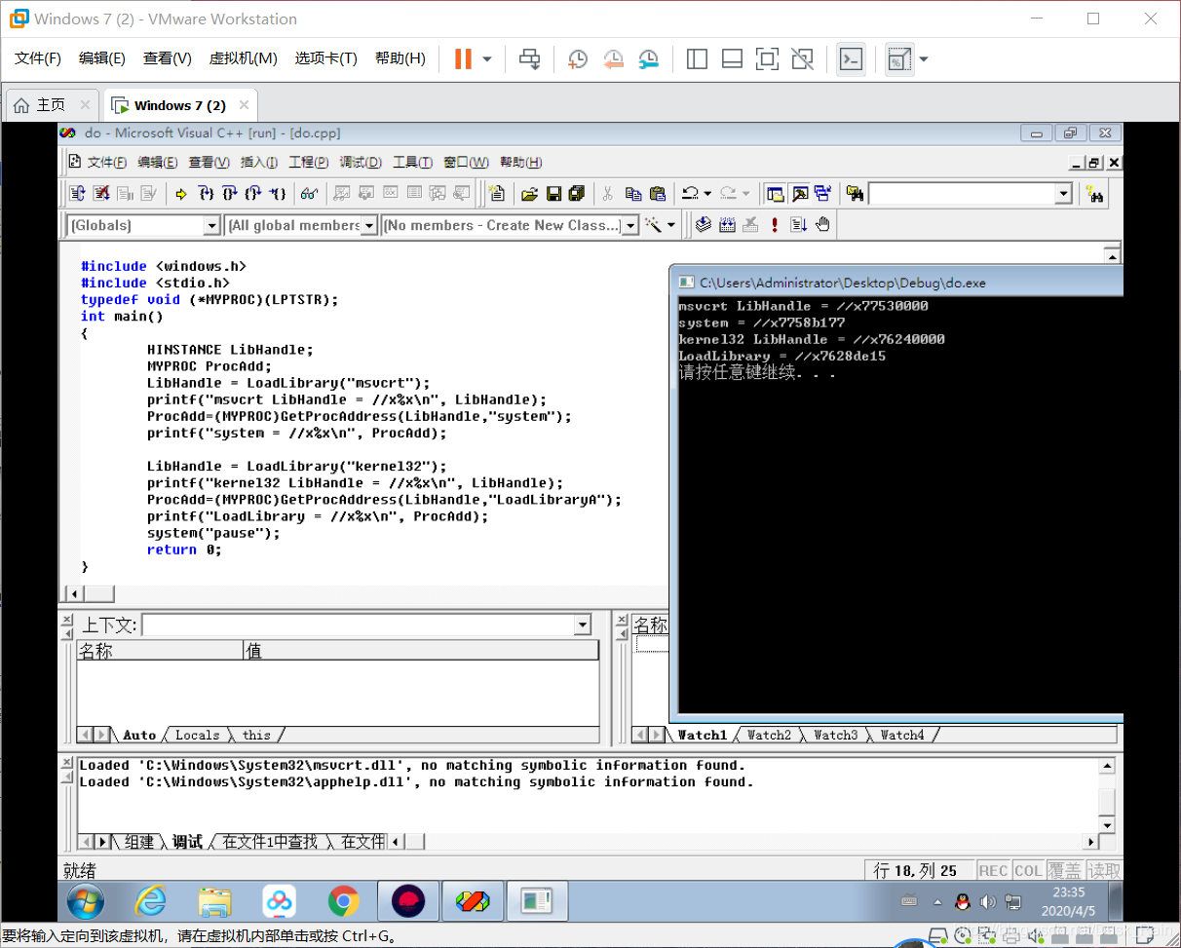The width and height of the screenshot is (1181, 948).
Task: Click the Restart debugger icon
Action: (79, 194)
